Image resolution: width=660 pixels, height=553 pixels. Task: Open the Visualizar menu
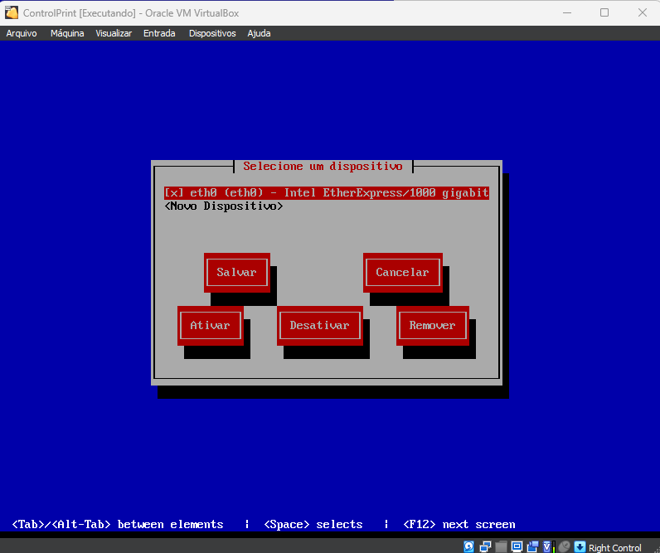pyautogui.click(x=114, y=33)
